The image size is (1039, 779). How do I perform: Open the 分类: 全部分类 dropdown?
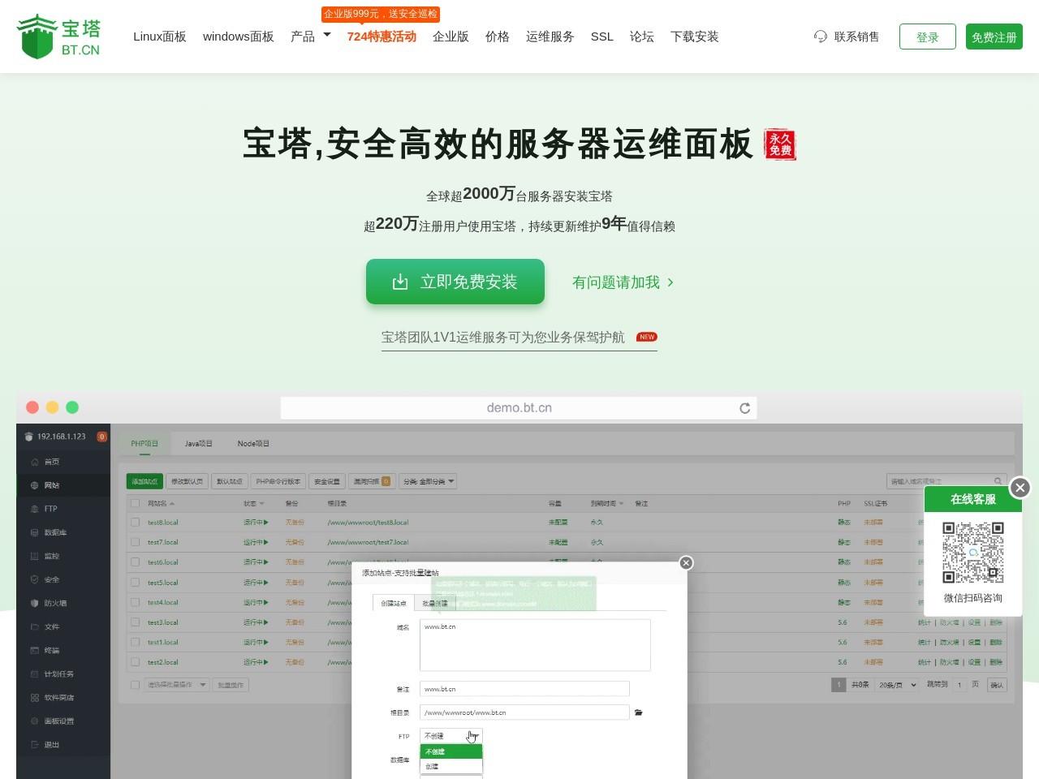429,481
